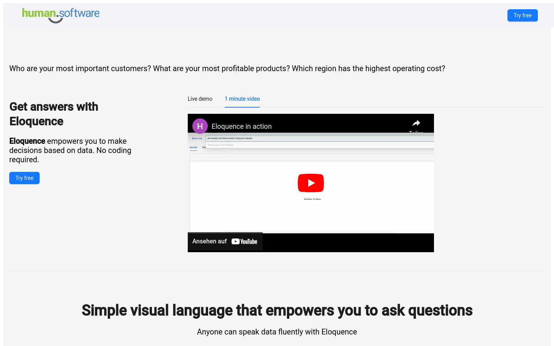Click Ansehen auf YouTube label
Viewport: 554px width, 346px height.
click(x=225, y=241)
